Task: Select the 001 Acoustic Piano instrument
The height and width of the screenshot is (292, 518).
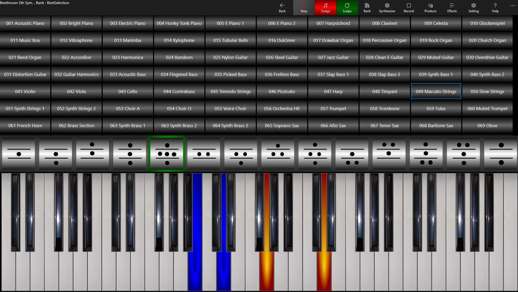Action: tap(25, 23)
